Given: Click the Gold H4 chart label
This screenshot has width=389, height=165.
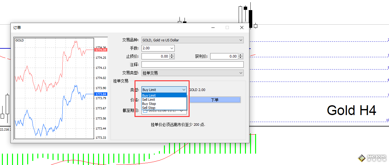Looking at the screenshot, I should point(351,110).
